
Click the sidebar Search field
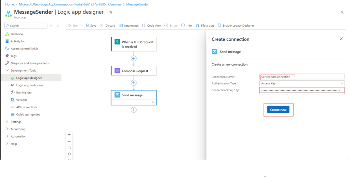(x=26, y=26)
